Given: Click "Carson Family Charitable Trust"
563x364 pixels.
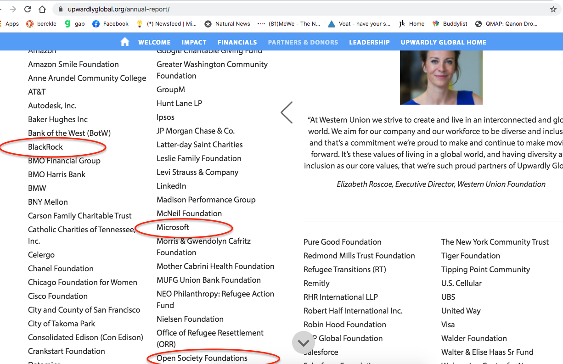Looking at the screenshot, I should pos(80,216).
